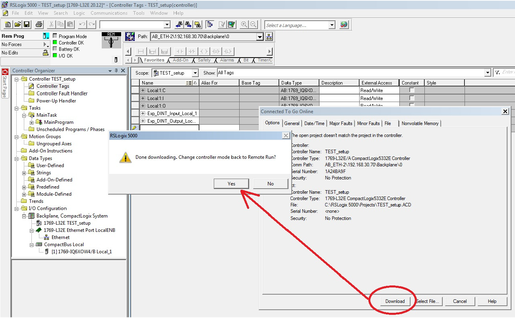Click the empty new tag name field
Screen dimensions: 515x318
(x=169, y=128)
